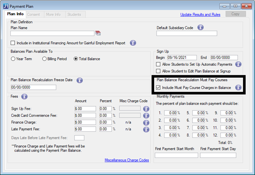Open the Miscellaneous Charge Codes link
Screen dimensions: 255x175
coord(127,160)
